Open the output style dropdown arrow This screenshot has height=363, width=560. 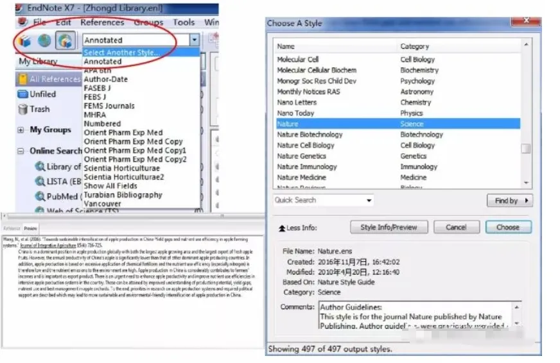(194, 40)
